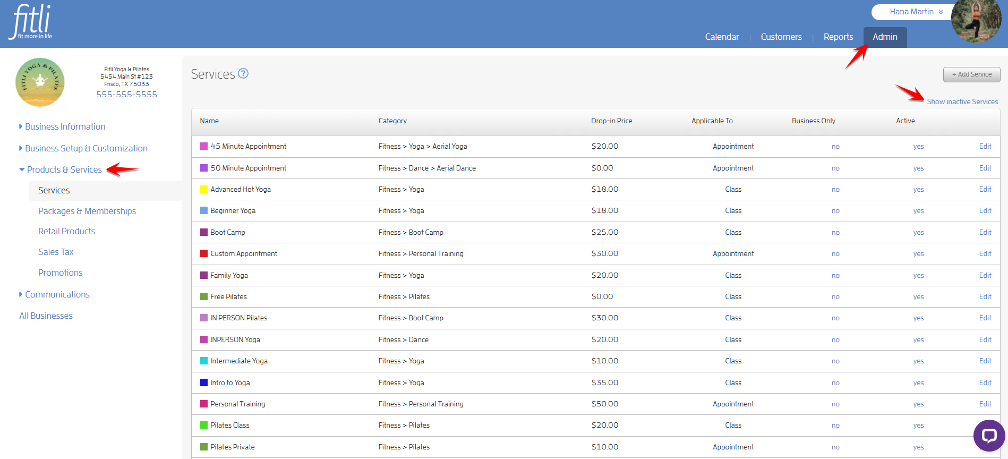This screenshot has width=1008, height=459.
Task: Edit the Custom Appointment service
Action: (x=985, y=253)
